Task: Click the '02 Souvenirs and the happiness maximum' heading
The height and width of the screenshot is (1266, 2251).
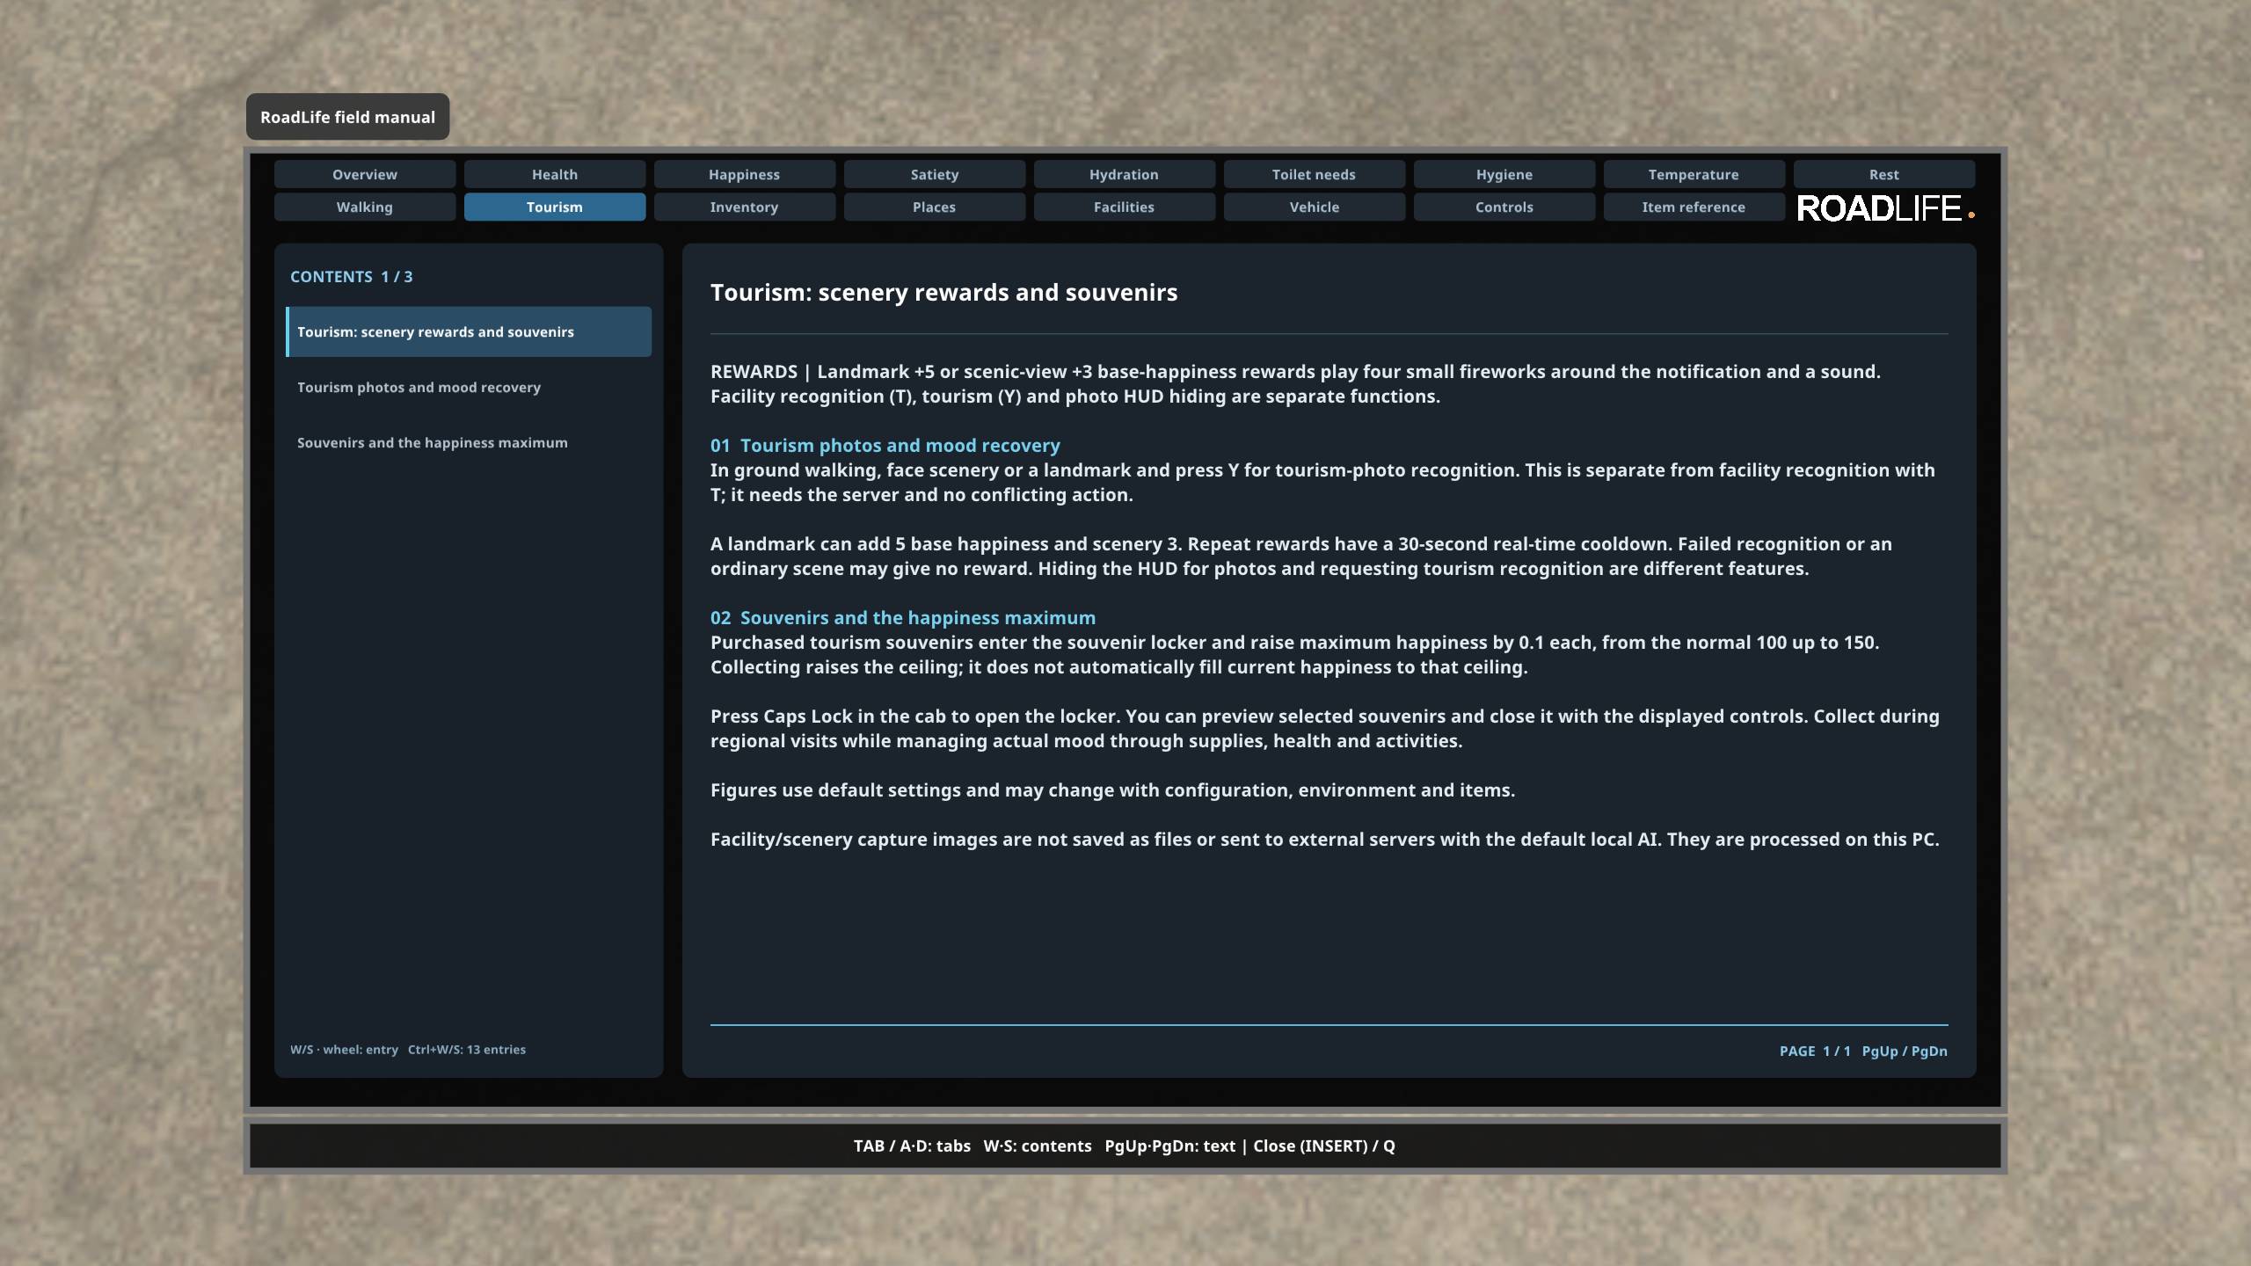Action: [903, 617]
